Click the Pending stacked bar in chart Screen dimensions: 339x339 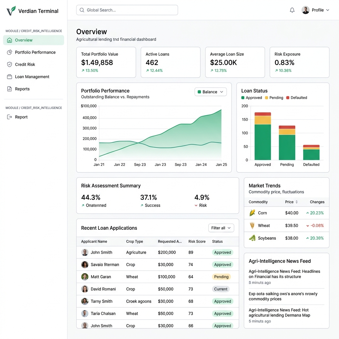[287, 143]
